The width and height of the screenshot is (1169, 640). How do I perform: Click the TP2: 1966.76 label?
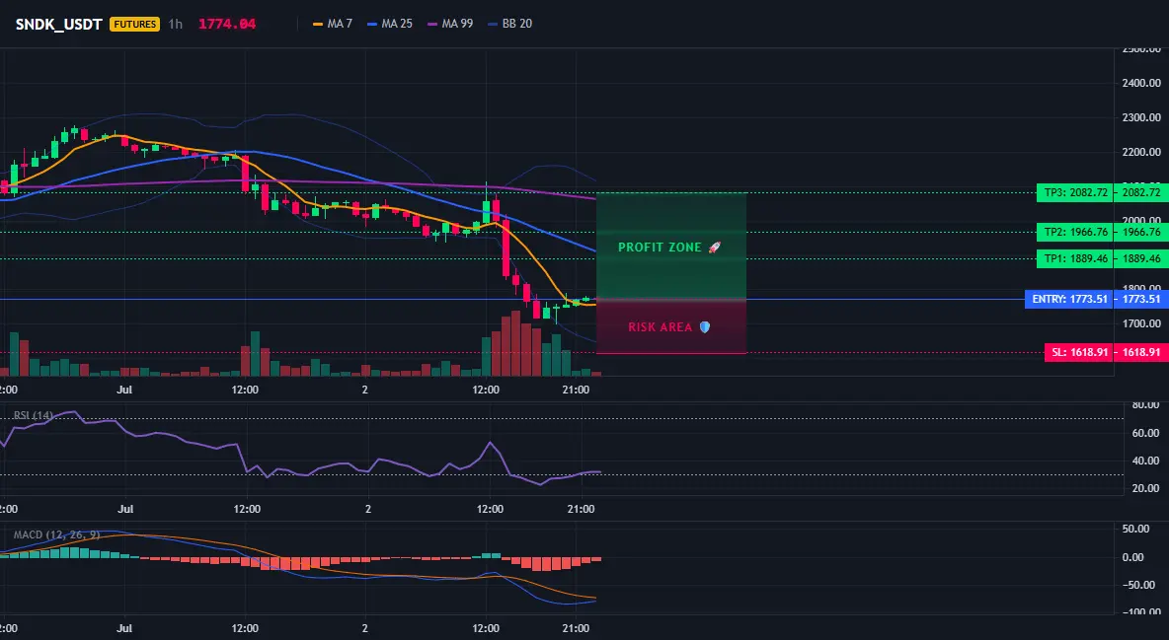point(1074,232)
